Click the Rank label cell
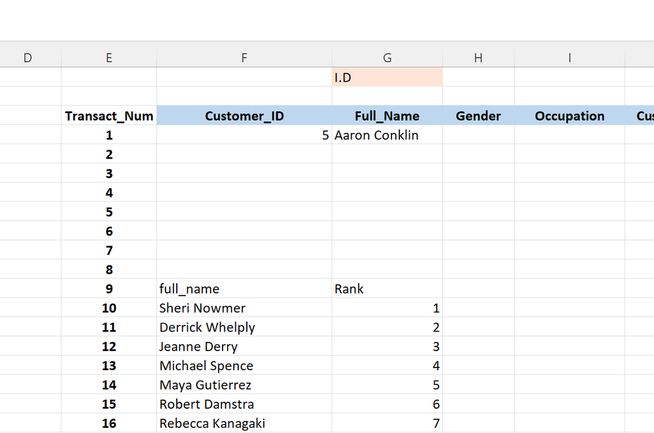The width and height of the screenshot is (654, 433). pyautogui.click(x=387, y=288)
